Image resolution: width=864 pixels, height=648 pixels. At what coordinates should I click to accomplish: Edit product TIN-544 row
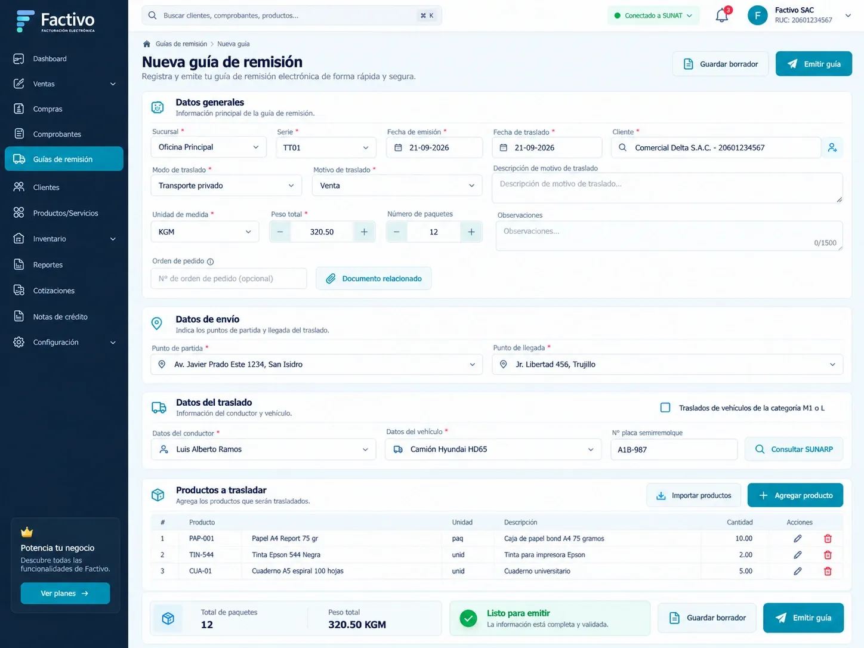pos(798,555)
